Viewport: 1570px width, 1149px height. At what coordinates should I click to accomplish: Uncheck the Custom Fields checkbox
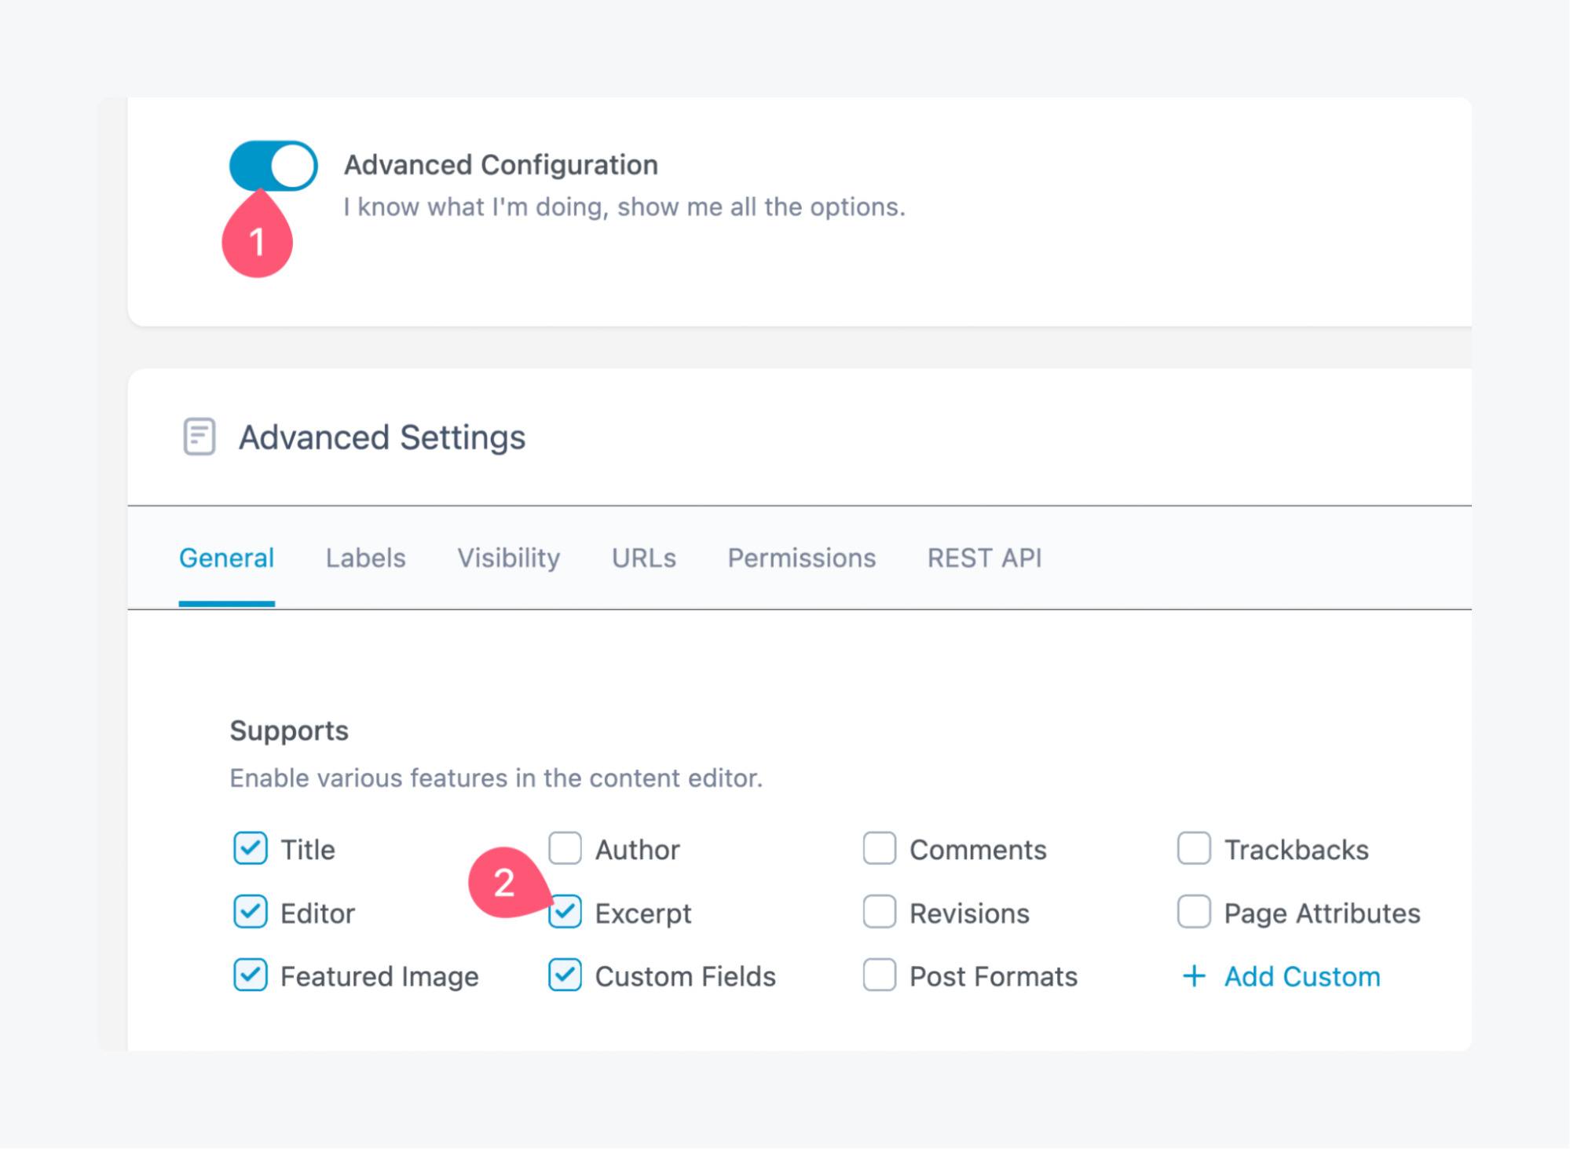point(565,975)
